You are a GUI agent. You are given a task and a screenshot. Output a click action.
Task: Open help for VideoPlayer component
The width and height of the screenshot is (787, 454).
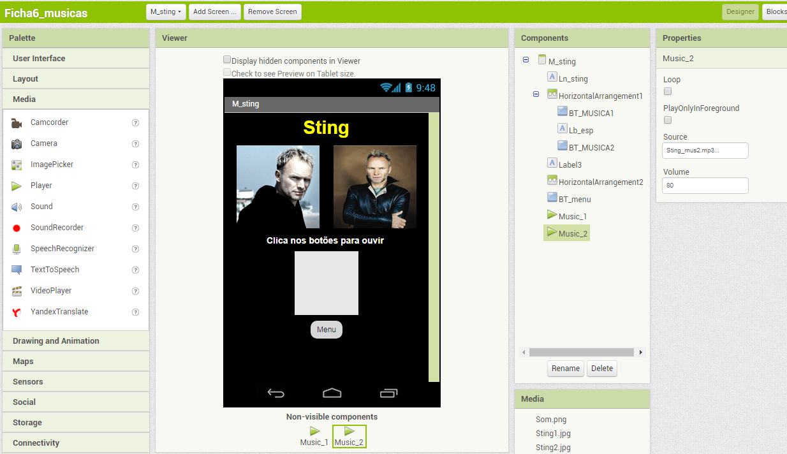click(x=135, y=291)
